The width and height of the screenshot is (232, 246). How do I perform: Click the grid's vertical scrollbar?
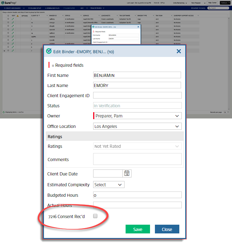pyautogui.click(x=229, y=63)
